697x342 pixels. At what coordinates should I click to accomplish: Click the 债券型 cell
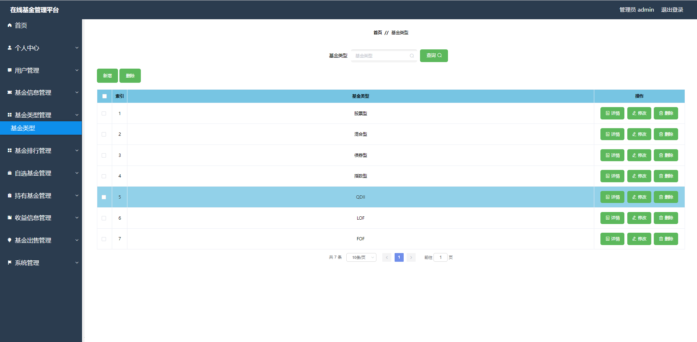360,155
